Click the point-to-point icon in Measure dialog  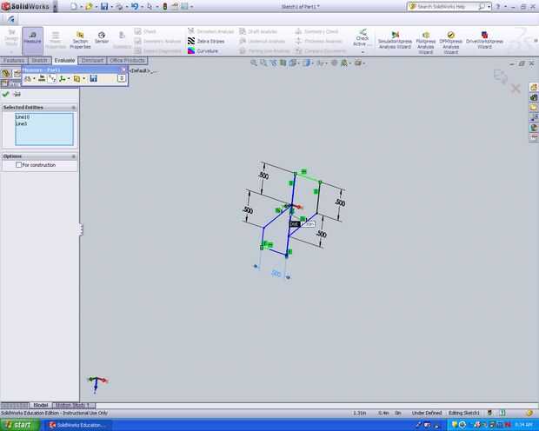pyautogui.click(x=52, y=79)
